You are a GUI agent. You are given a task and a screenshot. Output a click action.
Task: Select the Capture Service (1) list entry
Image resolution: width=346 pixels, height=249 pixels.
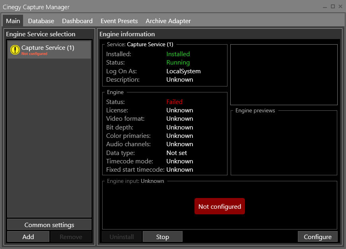coord(49,49)
